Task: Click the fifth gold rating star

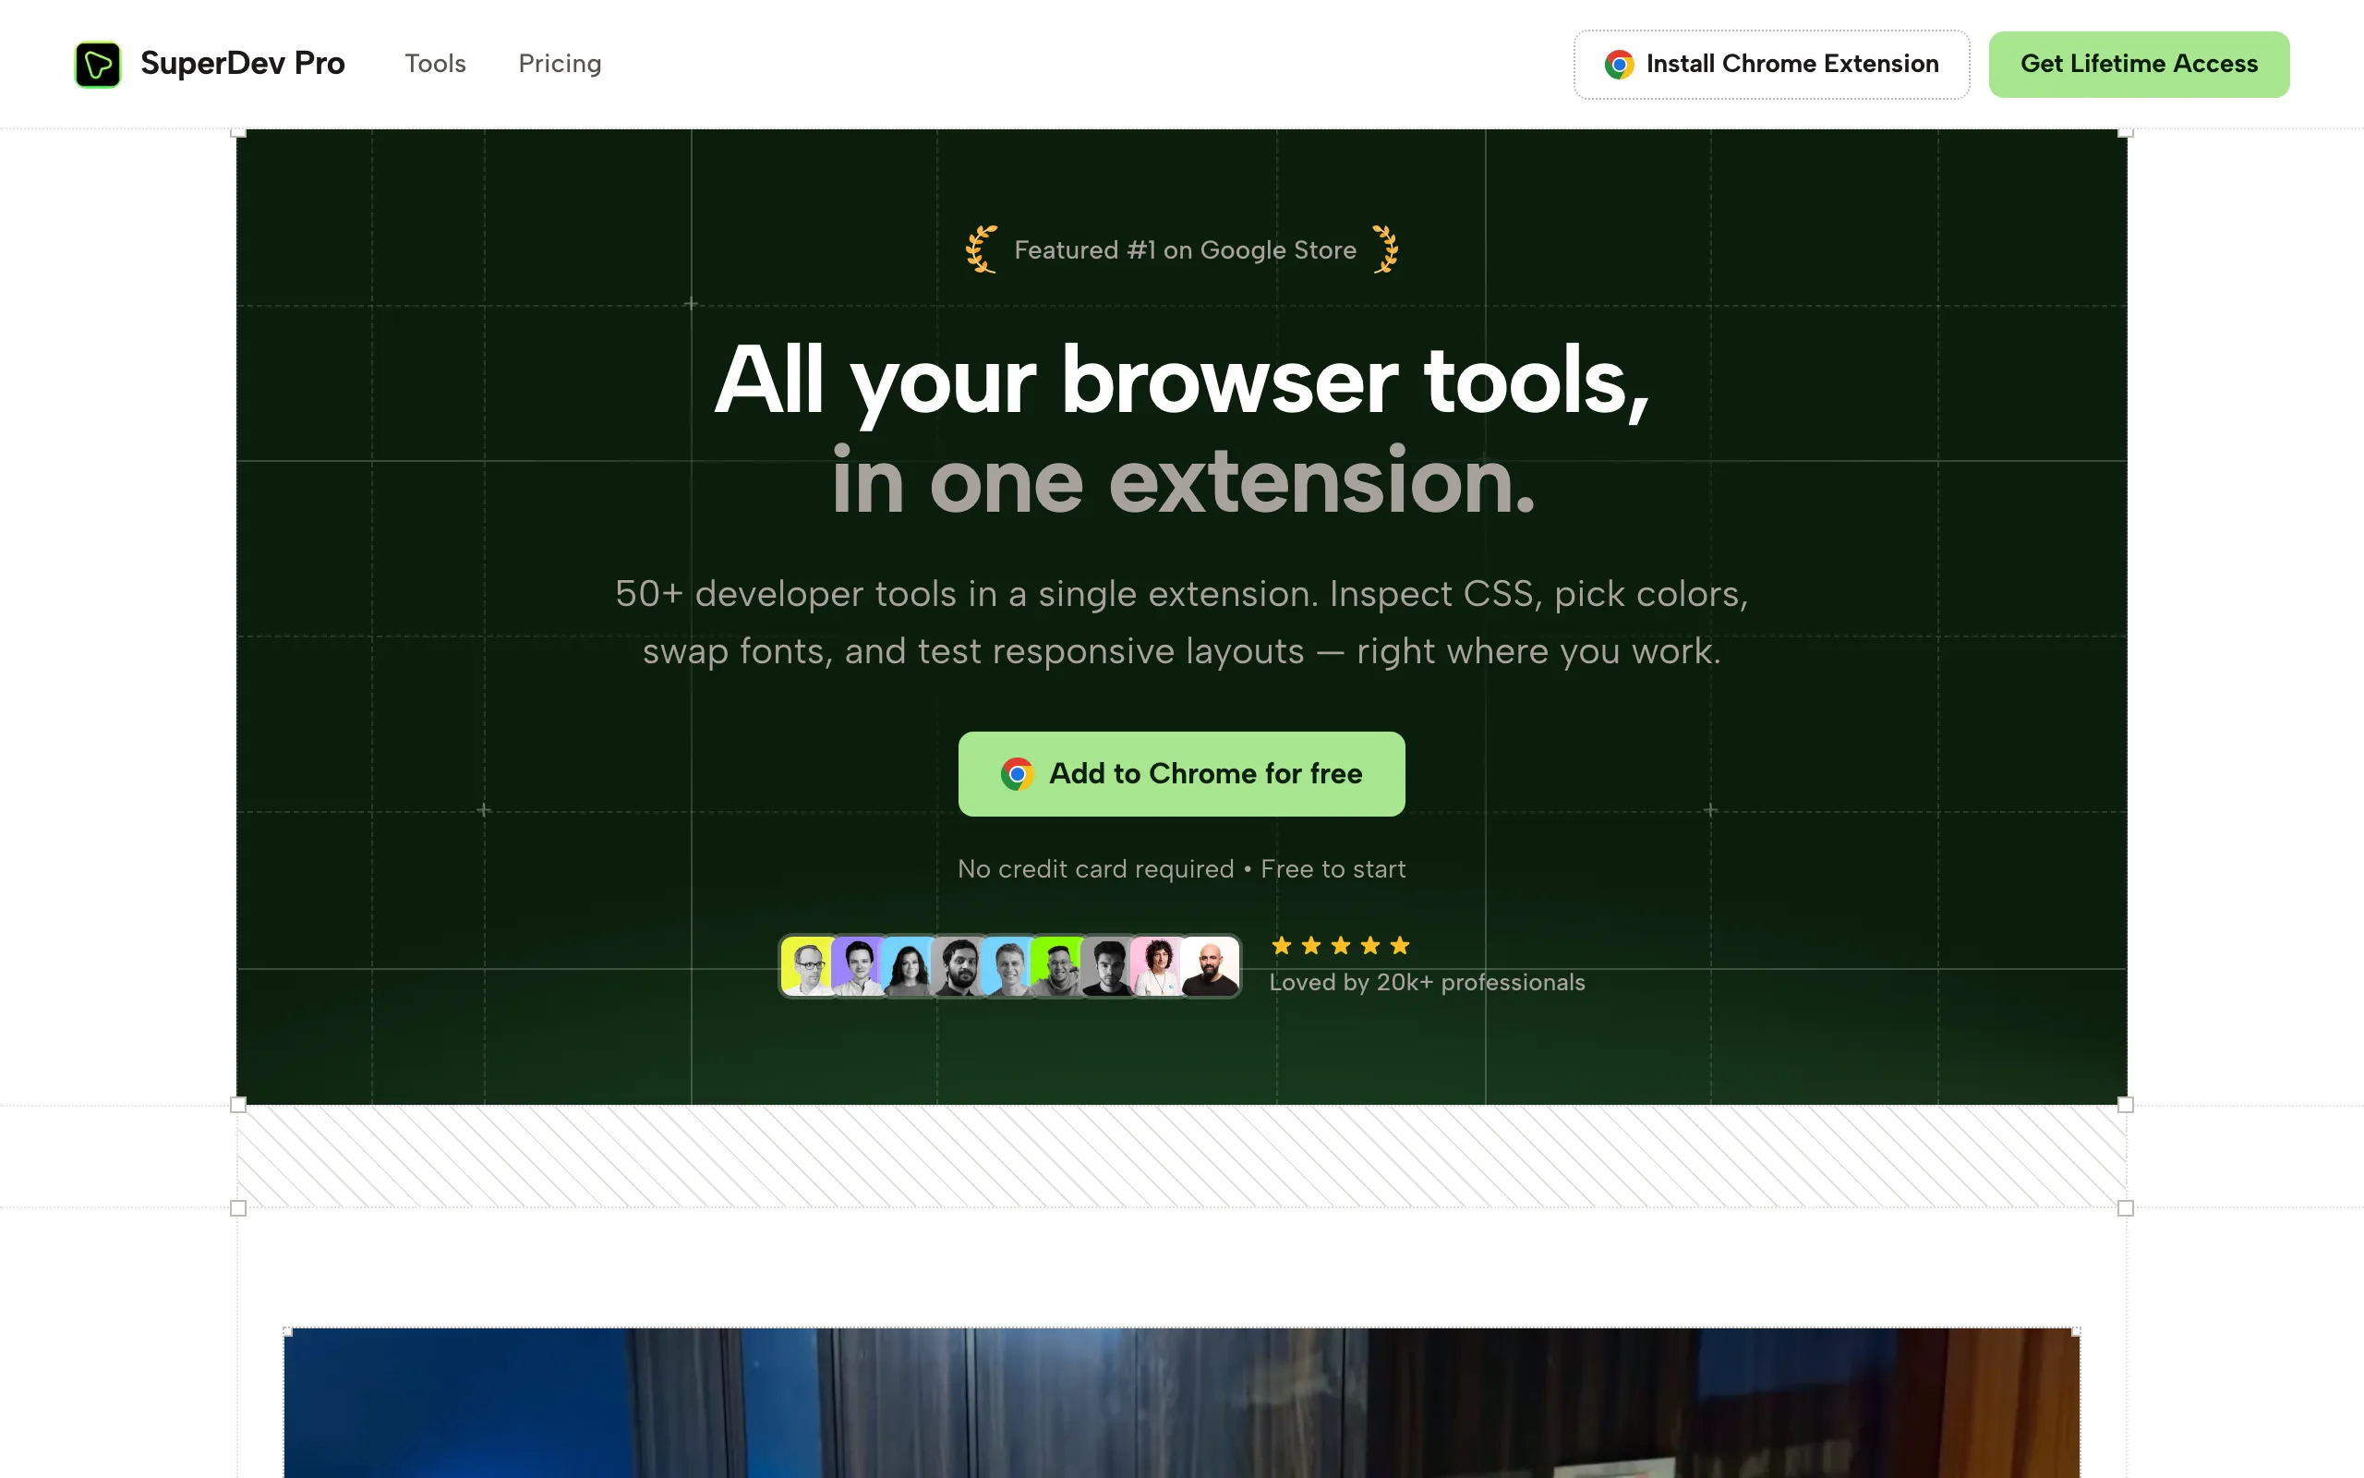Action: (1400, 945)
